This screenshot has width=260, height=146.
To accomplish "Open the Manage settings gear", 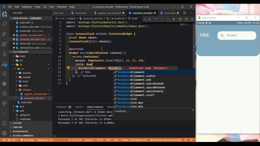I will tap(4, 133).
